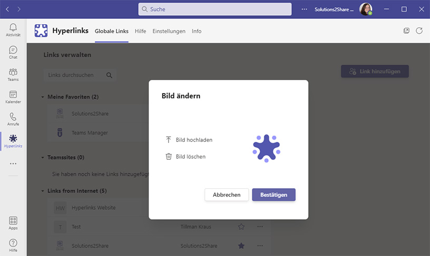The height and width of the screenshot is (256, 430).
Task: Click the pop-out app icon
Action: tap(406, 30)
